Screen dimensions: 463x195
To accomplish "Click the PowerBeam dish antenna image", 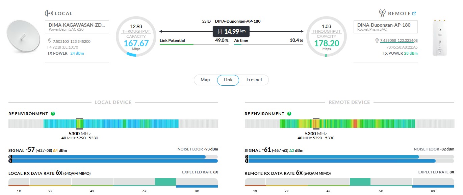I will coord(22,36).
